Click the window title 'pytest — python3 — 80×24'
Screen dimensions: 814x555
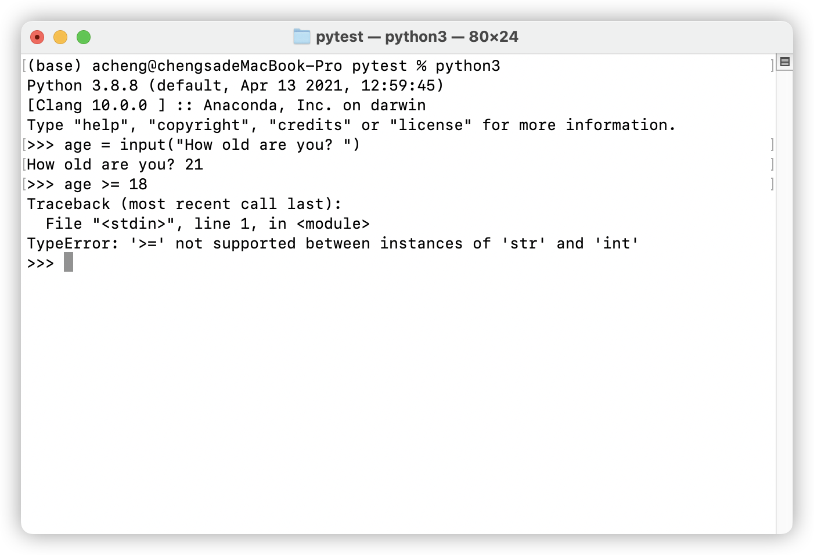click(417, 37)
